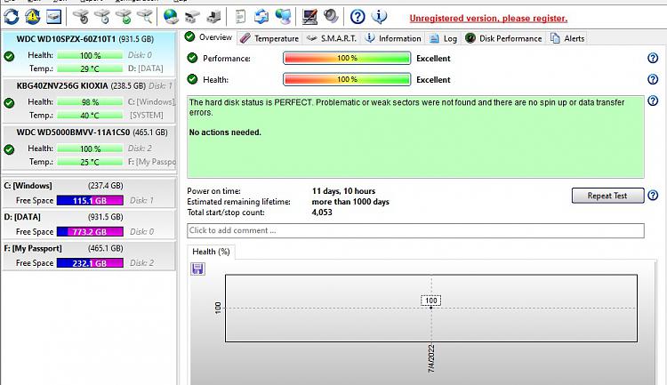Click the hard disk panel toolbar icon

click(x=53, y=17)
